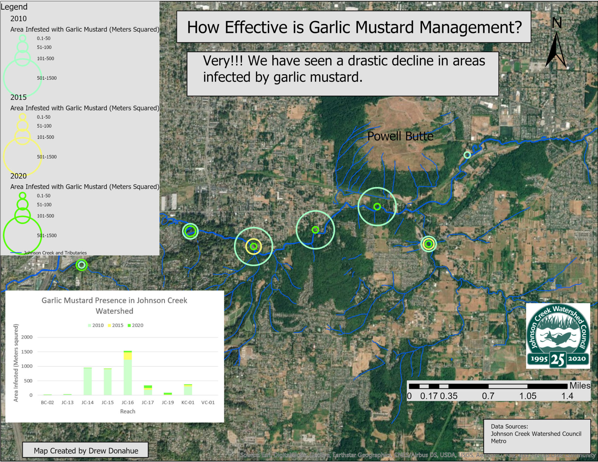Click the JC-14 bar in the chart
598x462 pixels.
(87, 381)
